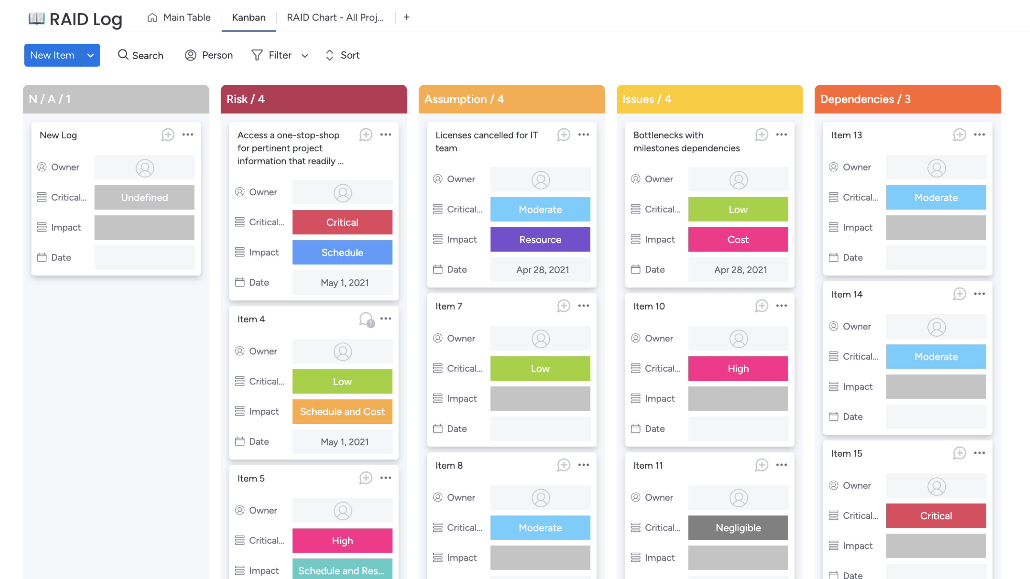
Task: Click owner avatar on Licenses cancelled card
Action: 540,179
